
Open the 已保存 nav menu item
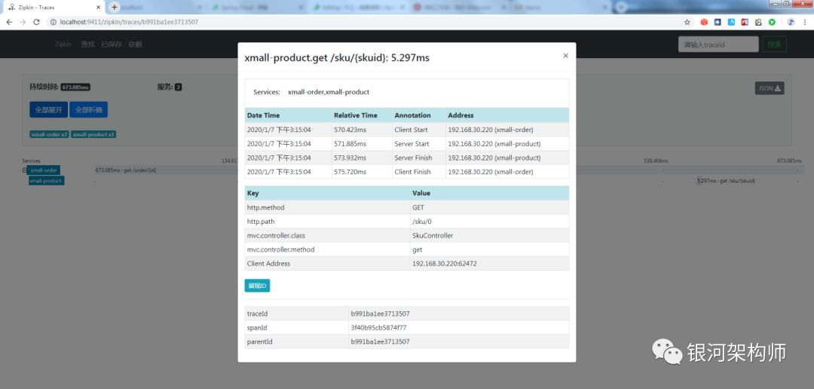pos(111,44)
